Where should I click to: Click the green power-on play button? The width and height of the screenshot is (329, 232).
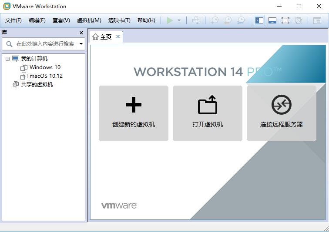pyautogui.click(x=170, y=20)
